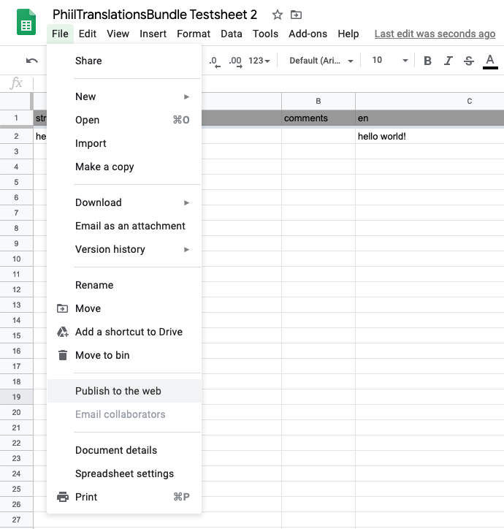Screen dimensions: 504x529
Task: Select Publish to the web
Action: point(124,391)
